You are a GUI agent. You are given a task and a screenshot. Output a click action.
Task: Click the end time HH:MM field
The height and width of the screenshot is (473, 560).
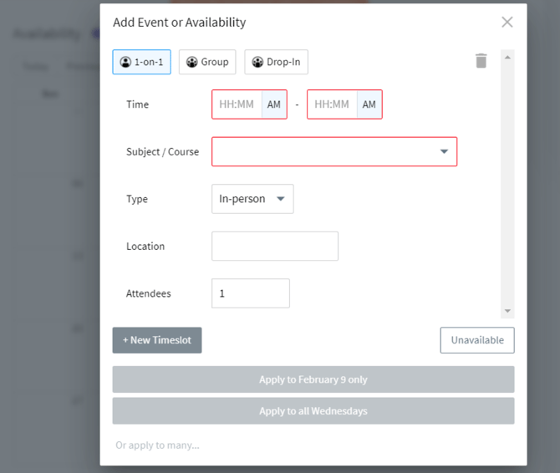click(x=332, y=104)
